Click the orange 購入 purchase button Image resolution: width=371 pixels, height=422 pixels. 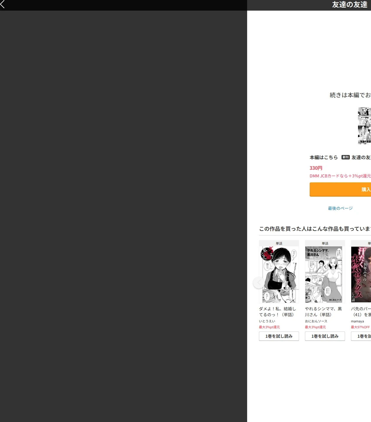click(340, 189)
